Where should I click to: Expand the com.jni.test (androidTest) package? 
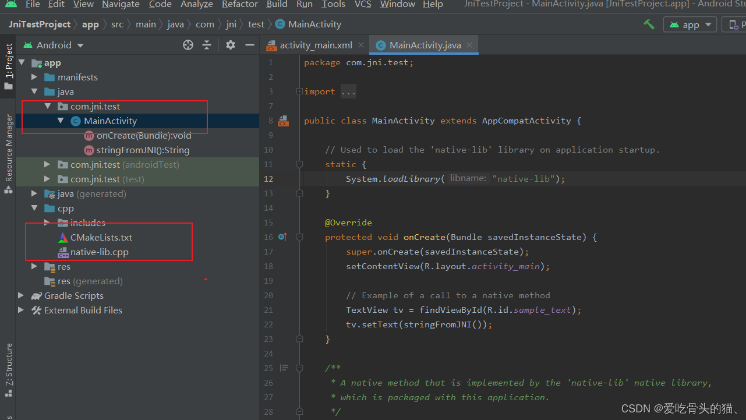[48, 164]
